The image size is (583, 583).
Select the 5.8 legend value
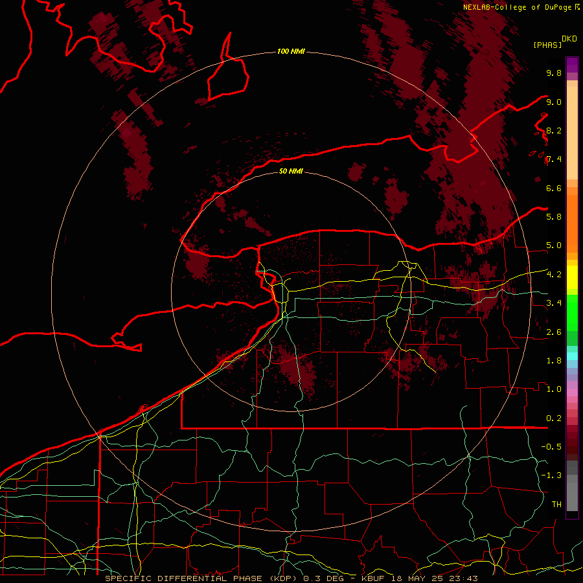point(554,217)
